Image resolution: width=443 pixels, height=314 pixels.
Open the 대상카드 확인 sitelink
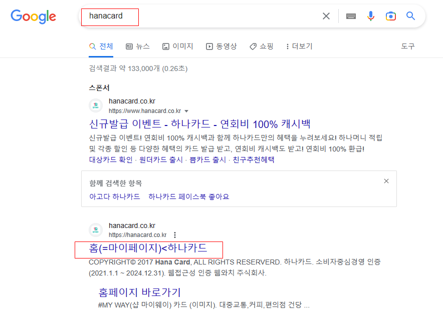111,160
